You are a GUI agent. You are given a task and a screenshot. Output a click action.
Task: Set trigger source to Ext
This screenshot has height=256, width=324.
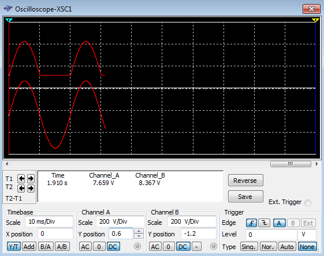click(308, 223)
